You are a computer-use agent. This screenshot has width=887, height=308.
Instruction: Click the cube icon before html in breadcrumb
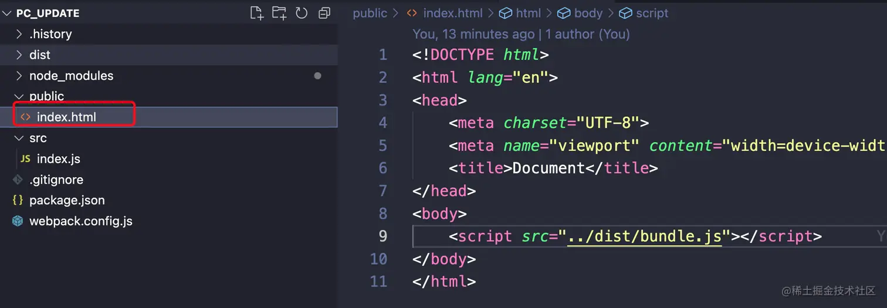(x=505, y=13)
